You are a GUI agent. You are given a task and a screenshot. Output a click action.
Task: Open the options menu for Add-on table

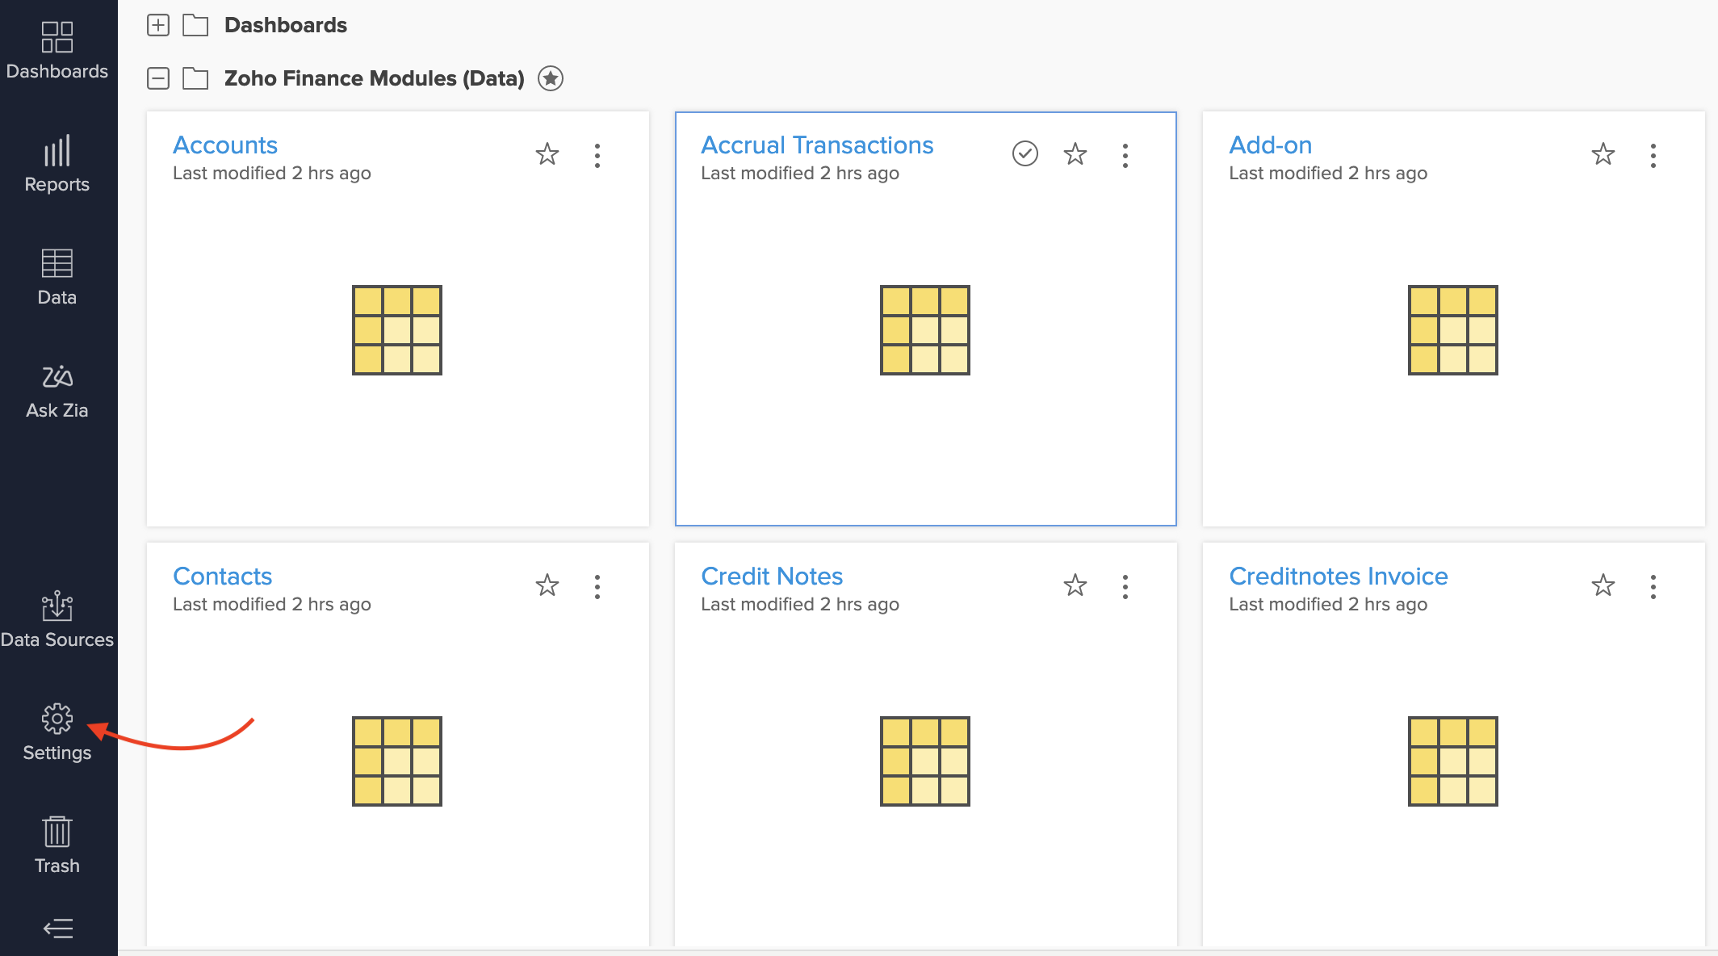click(x=1653, y=154)
